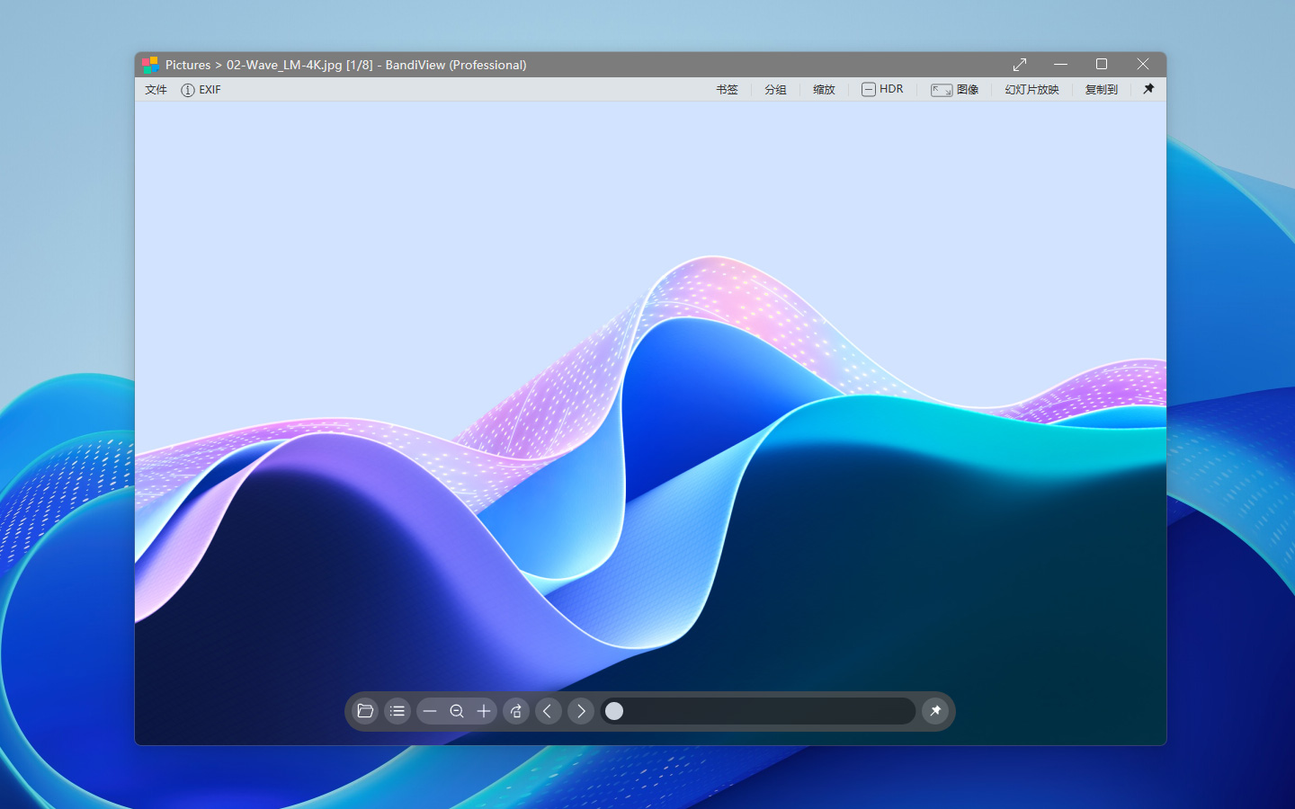
Task: Toggle HDR mode
Action: (x=882, y=89)
